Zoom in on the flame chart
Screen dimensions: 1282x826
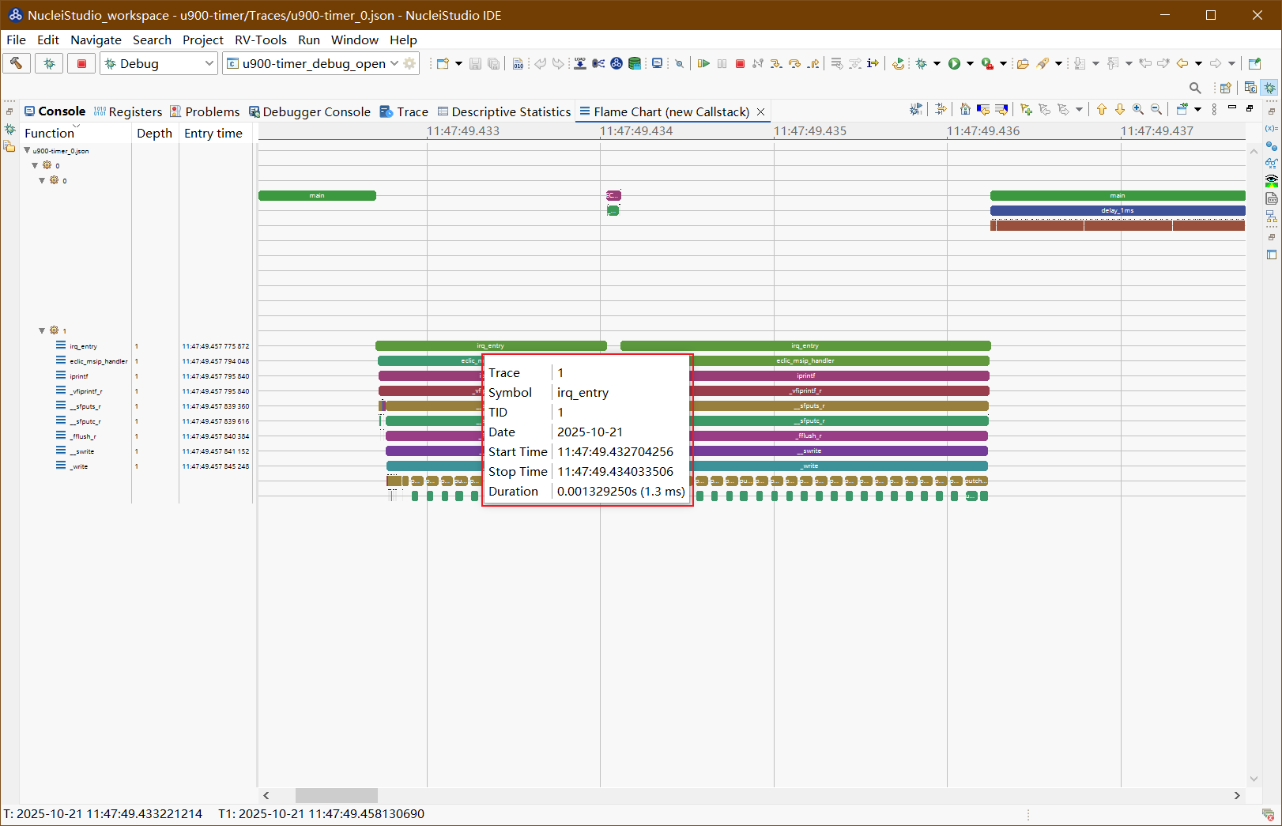pos(1138,110)
